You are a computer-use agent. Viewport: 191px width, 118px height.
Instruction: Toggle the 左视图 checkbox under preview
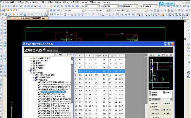point(150,95)
